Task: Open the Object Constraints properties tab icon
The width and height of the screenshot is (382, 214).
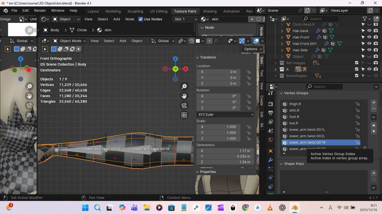Action: [x=271, y=186]
